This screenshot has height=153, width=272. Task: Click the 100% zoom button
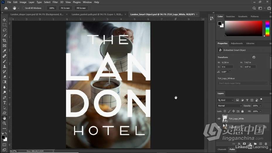tap(52, 8)
